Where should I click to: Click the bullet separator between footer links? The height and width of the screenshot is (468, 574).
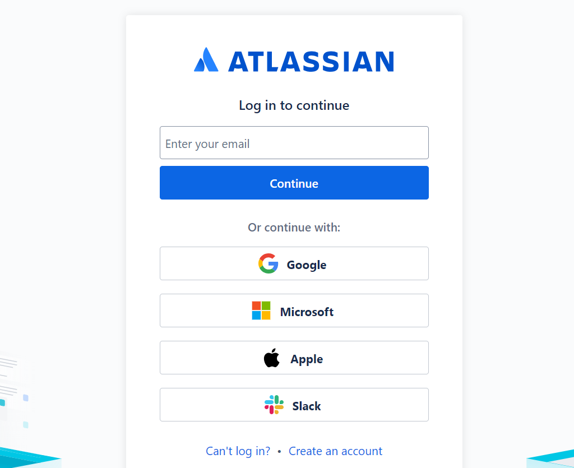[279, 451]
